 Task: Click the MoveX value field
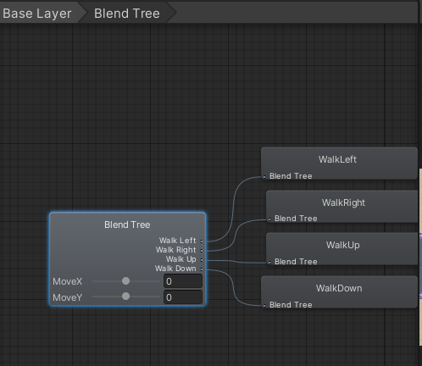tap(183, 281)
